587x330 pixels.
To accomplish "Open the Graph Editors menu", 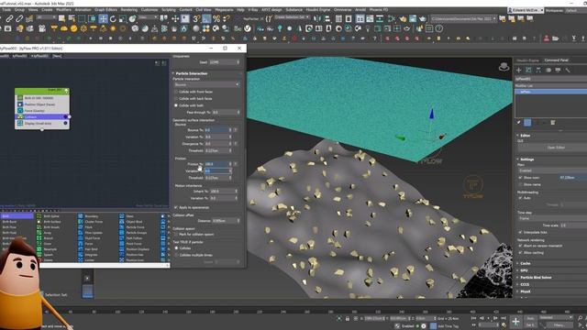I will pos(106,10).
